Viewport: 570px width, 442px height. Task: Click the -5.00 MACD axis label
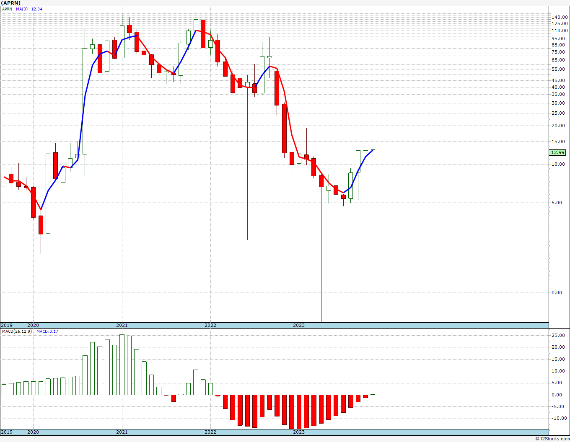click(x=558, y=406)
